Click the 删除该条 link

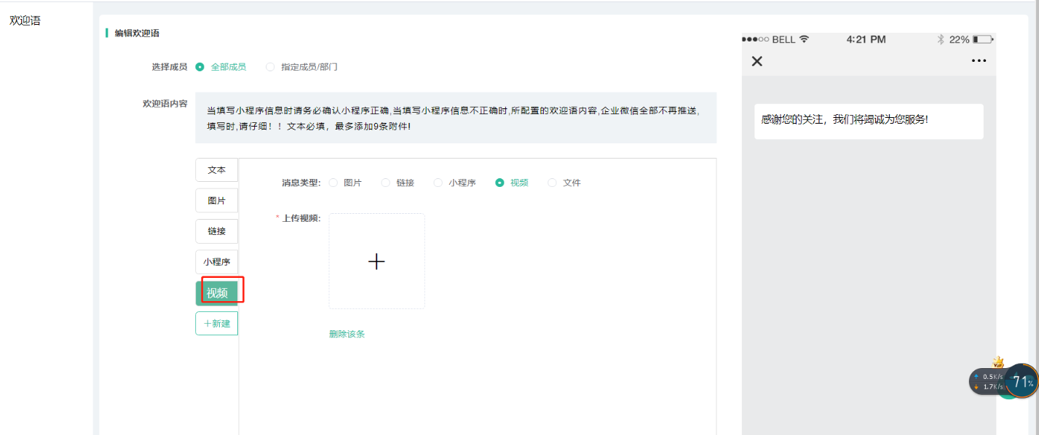(347, 334)
